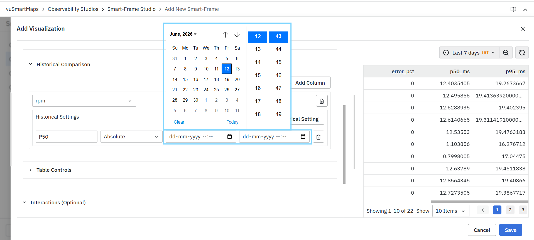
Task: Select minute 46 in time picker
Action: click(278, 75)
